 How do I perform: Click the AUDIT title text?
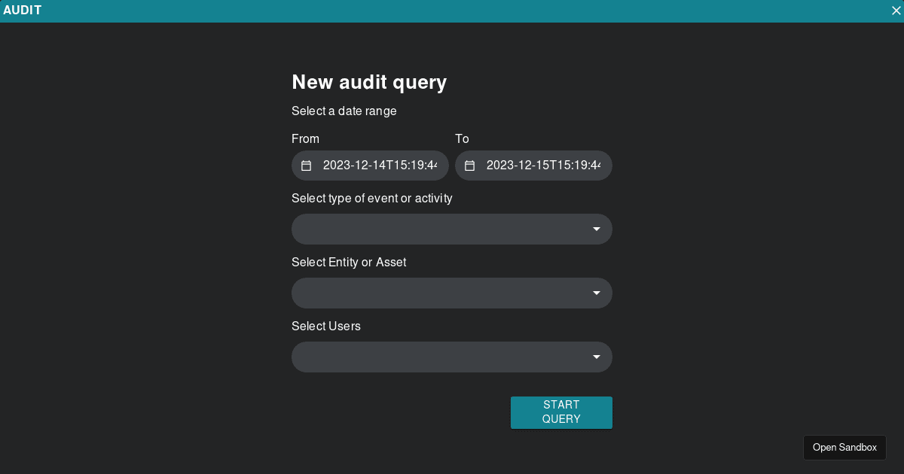click(x=23, y=11)
